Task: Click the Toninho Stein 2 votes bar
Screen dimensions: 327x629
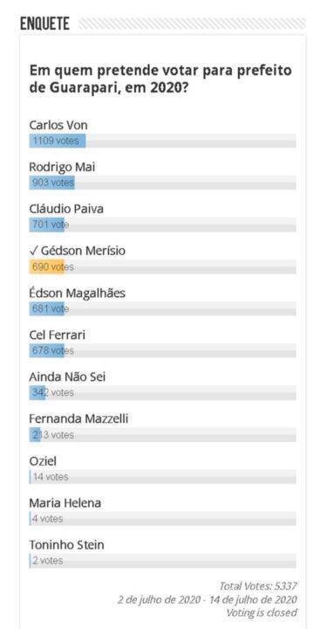Action: coord(162,561)
